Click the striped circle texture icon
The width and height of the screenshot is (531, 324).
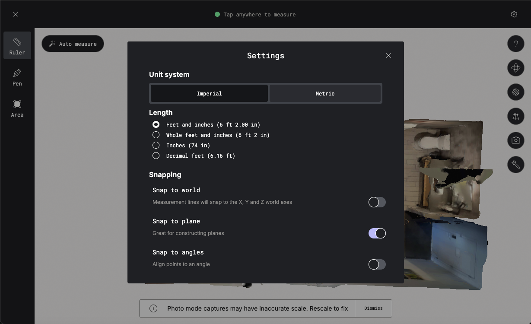click(515, 92)
